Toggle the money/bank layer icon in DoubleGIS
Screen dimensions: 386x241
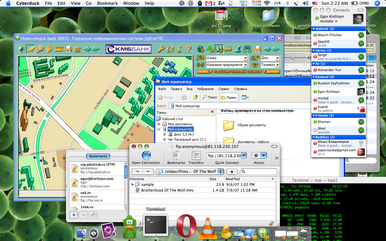point(219,49)
